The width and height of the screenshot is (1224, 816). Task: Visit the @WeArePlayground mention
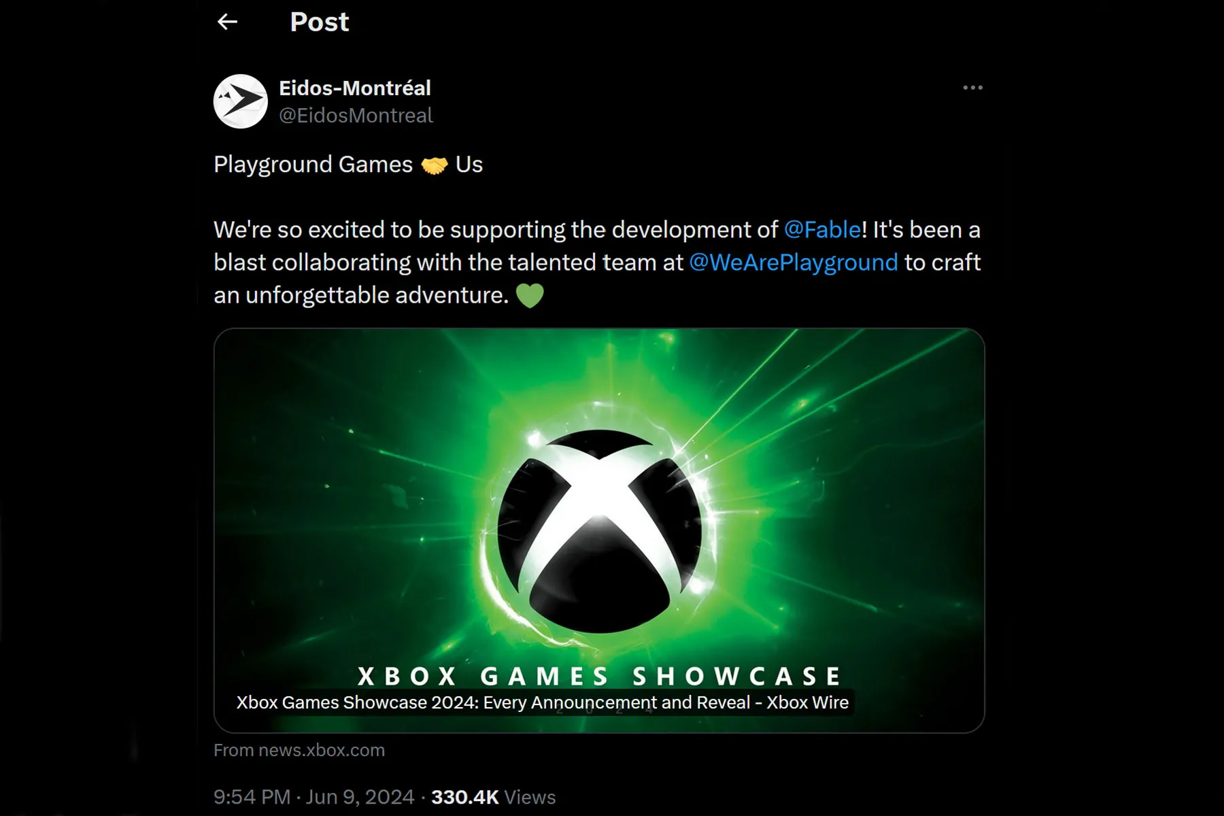tap(794, 262)
